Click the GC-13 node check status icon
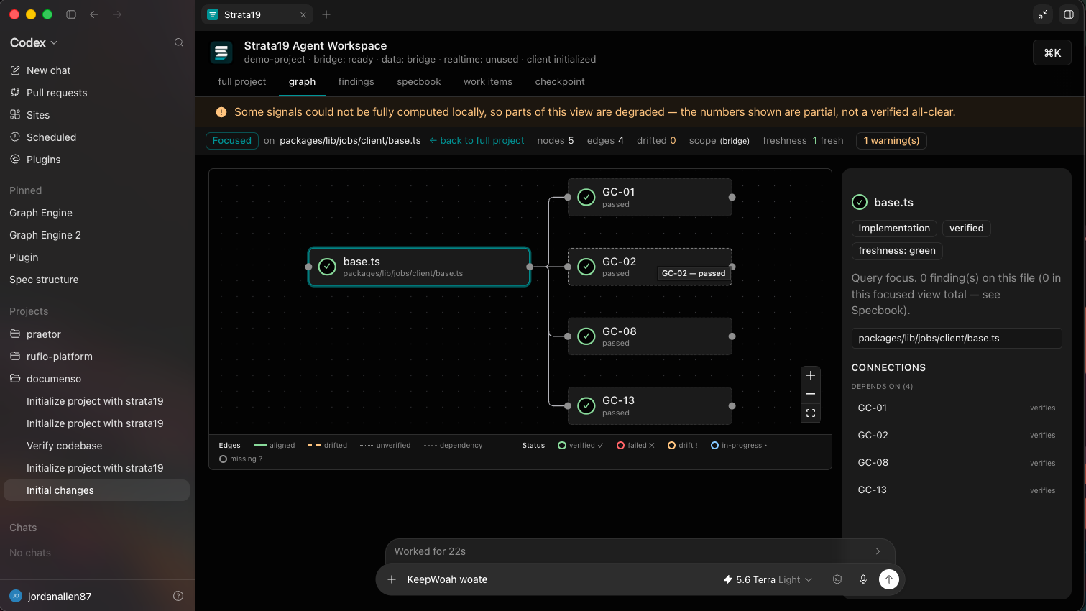Image resolution: width=1086 pixels, height=611 pixels. [586, 406]
